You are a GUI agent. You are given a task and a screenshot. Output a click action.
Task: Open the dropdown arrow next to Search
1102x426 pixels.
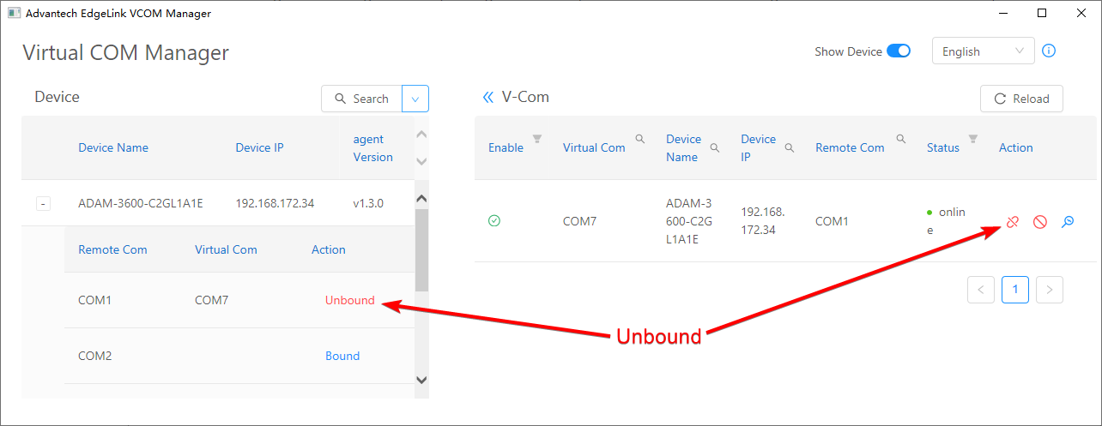[x=415, y=99]
